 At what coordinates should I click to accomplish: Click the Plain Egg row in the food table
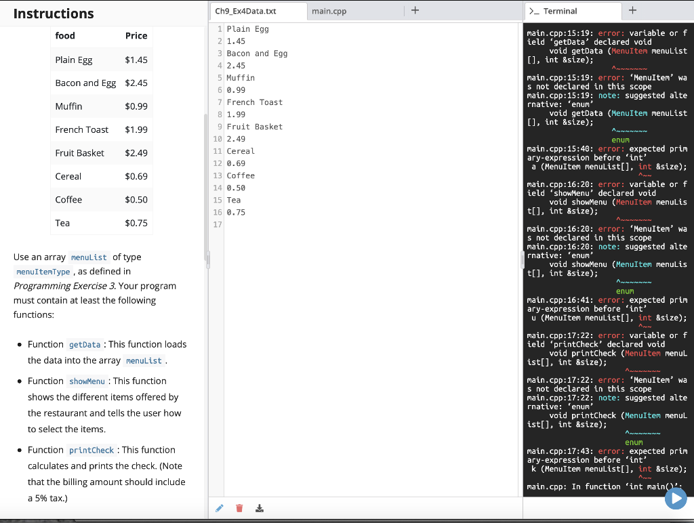click(73, 60)
